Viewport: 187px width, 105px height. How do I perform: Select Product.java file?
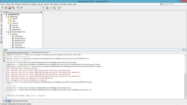[x=18, y=45]
